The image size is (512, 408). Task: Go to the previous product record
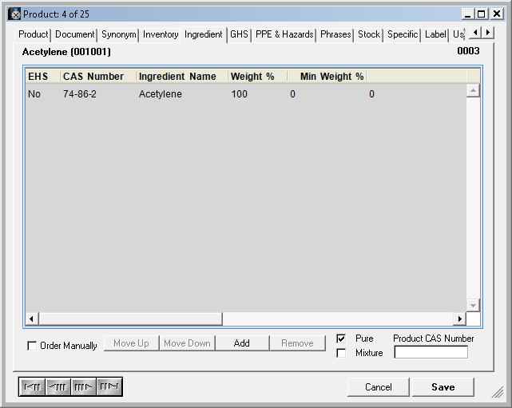pyautogui.click(x=58, y=387)
